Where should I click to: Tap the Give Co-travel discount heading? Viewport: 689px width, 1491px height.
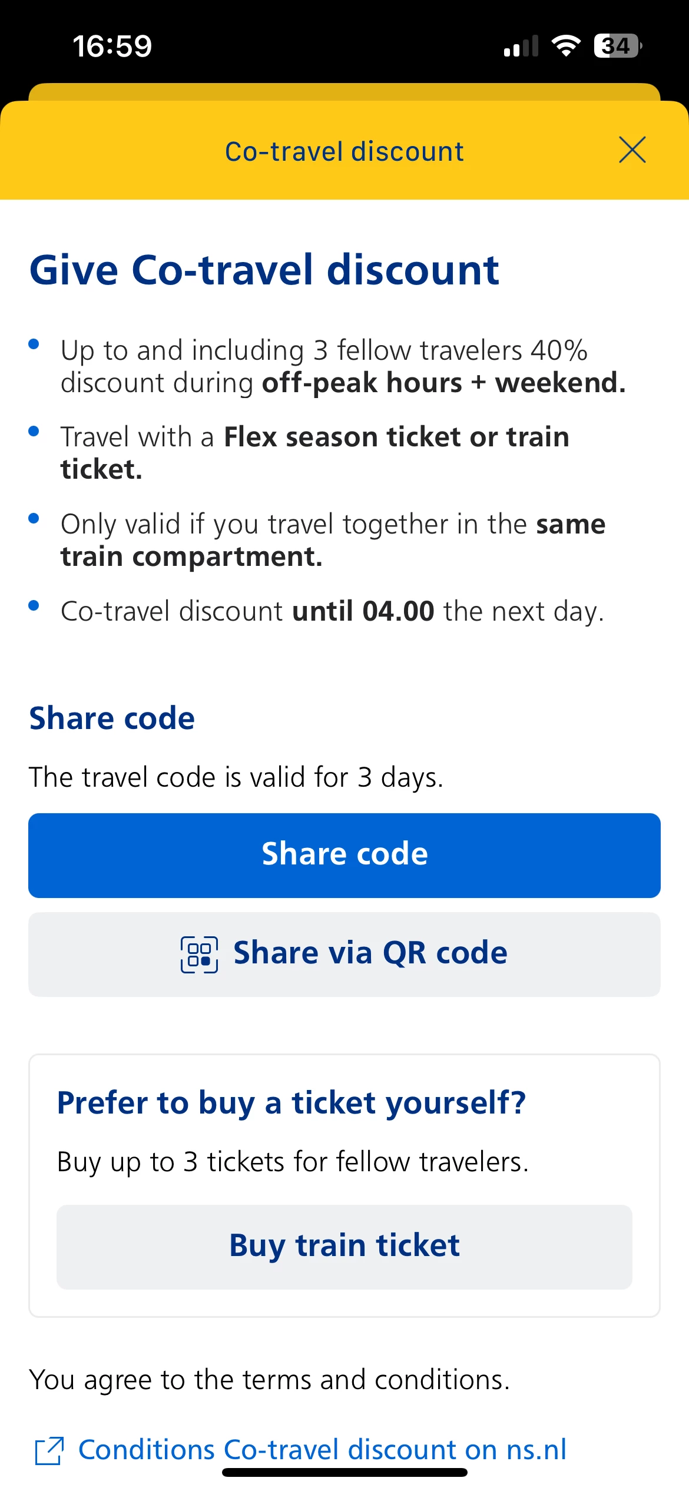[264, 270]
